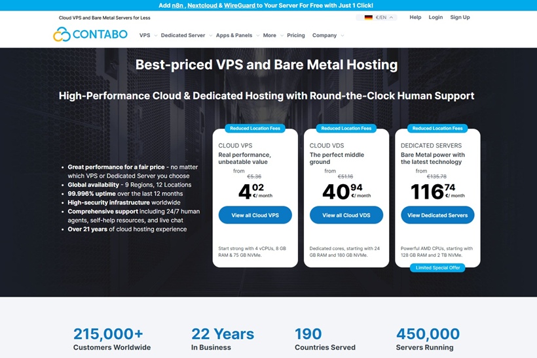The image size is (537, 358).
Task: Click 'Powerful AMD CPUs' description text
Action: pyautogui.click(x=437, y=252)
